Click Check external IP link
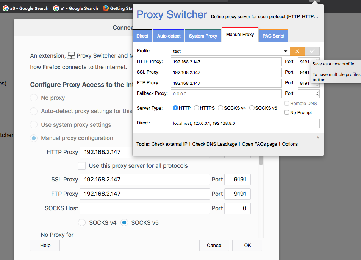This screenshot has height=260, width=361. click(x=169, y=144)
